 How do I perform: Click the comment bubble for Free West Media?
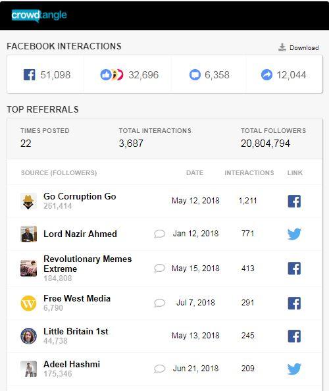pos(159,303)
